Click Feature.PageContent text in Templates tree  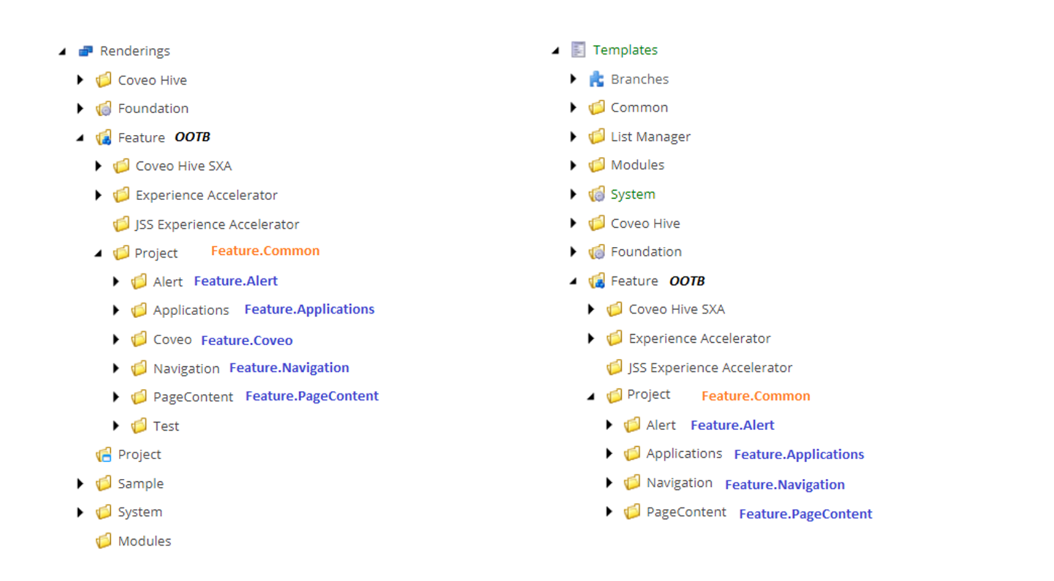click(805, 514)
